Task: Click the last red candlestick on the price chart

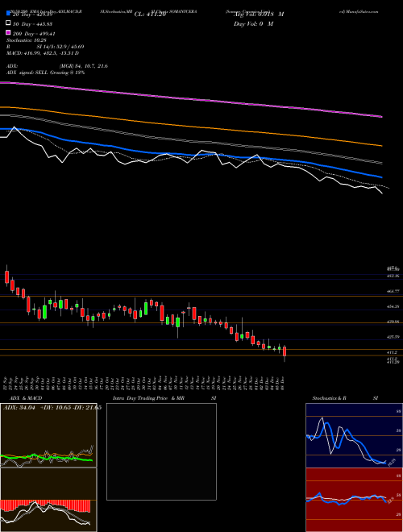Action: (285, 351)
